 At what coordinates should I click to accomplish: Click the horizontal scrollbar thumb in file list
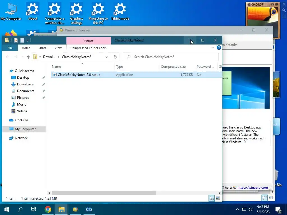click(104, 193)
